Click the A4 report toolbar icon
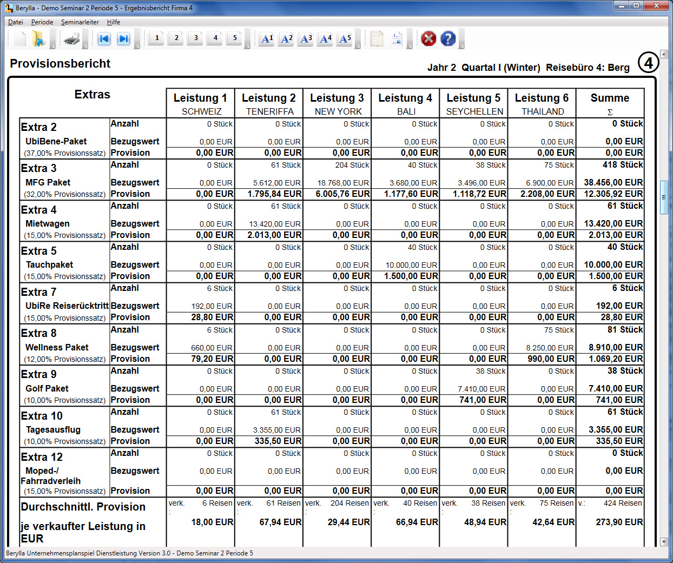Viewport: 673px width, 563px height. [325, 39]
